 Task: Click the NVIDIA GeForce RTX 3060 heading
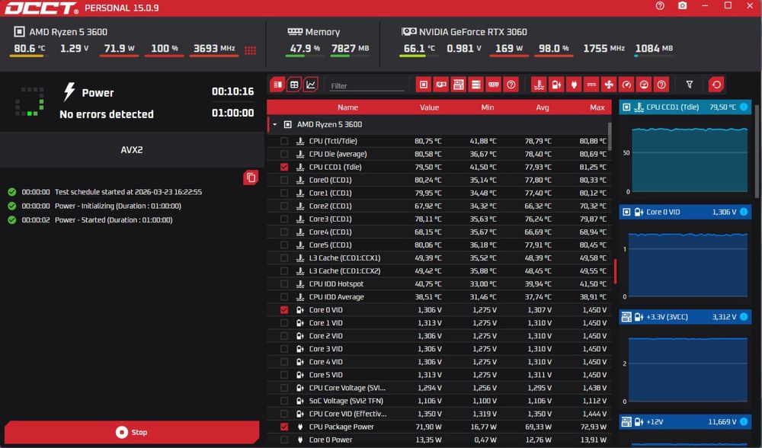[x=473, y=32]
